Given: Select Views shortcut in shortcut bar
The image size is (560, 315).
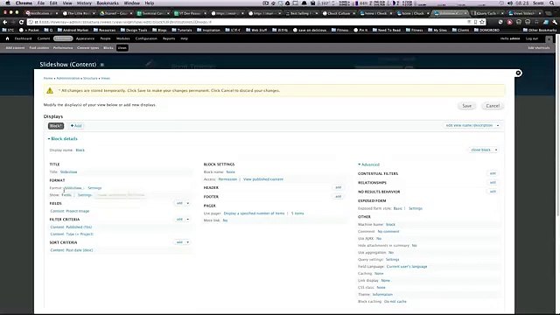Looking at the screenshot, I should point(122,47).
